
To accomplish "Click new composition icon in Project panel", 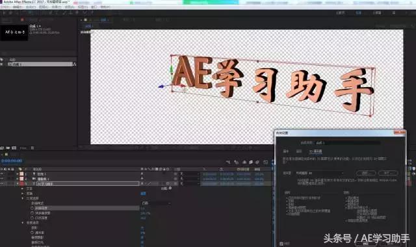I will pyautogui.click(x=14, y=148).
